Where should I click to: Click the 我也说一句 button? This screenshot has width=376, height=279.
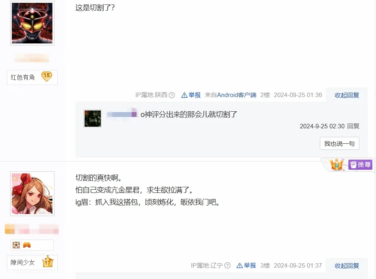(339, 143)
